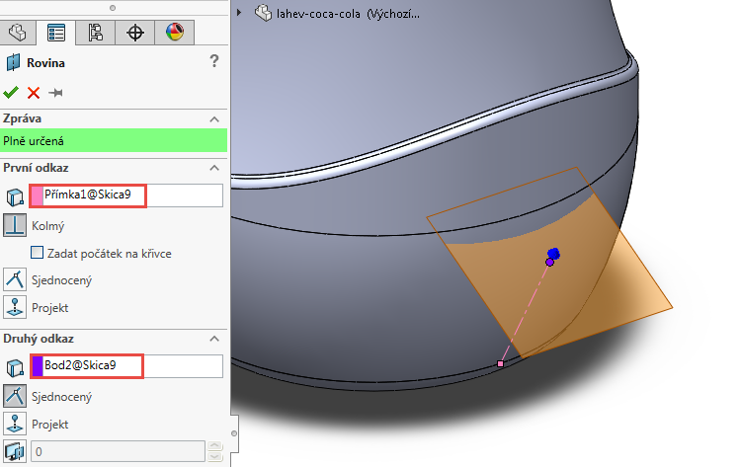Toggle the Kolmý perpendicular constraint
The image size is (741, 467).
click(15, 225)
